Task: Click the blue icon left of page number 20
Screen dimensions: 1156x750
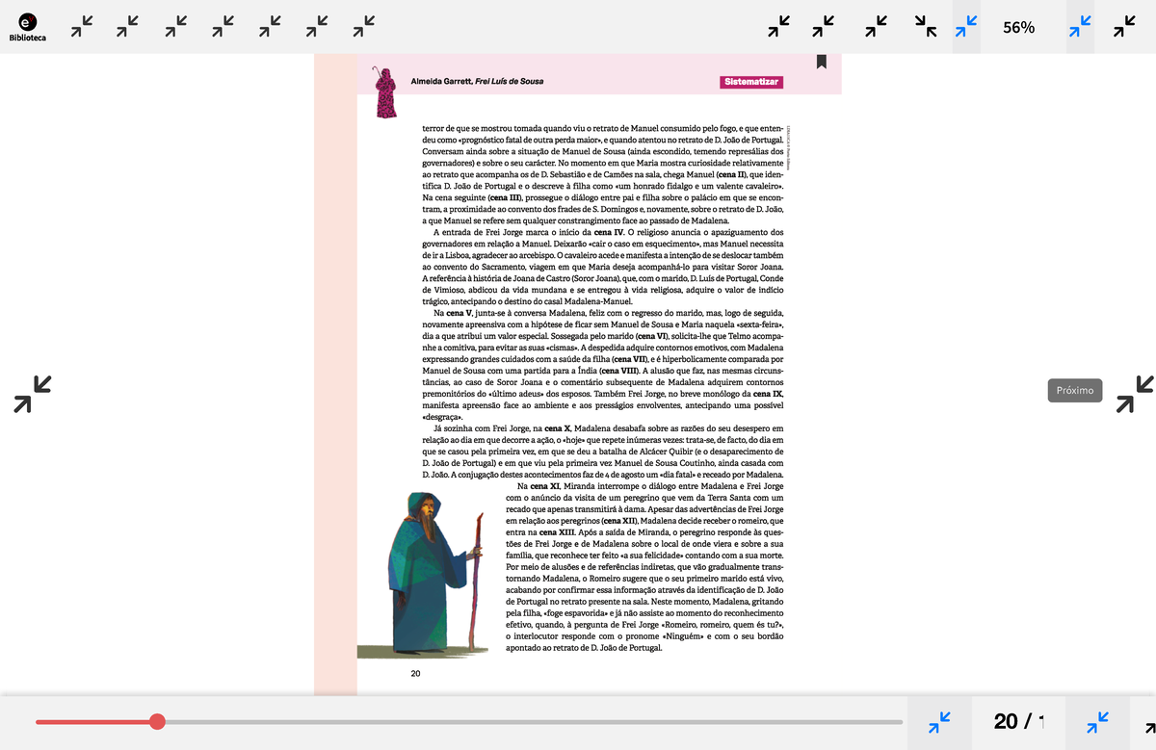Action: [x=939, y=722]
